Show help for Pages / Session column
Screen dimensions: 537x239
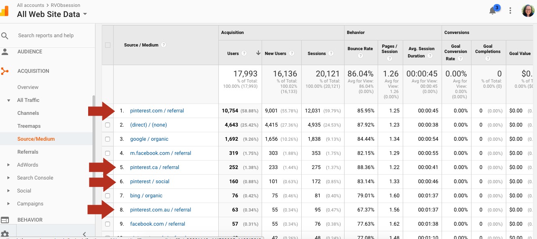coord(389,59)
